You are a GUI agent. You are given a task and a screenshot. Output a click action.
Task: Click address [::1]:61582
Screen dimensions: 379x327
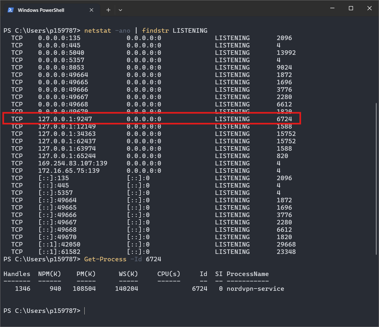point(59,252)
